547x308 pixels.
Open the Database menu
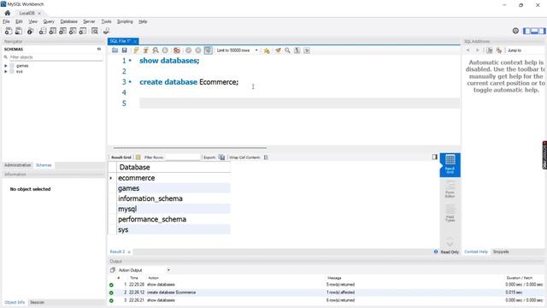point(68,21)
